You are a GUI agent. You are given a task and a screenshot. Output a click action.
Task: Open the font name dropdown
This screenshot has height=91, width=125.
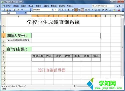(52, 10)
